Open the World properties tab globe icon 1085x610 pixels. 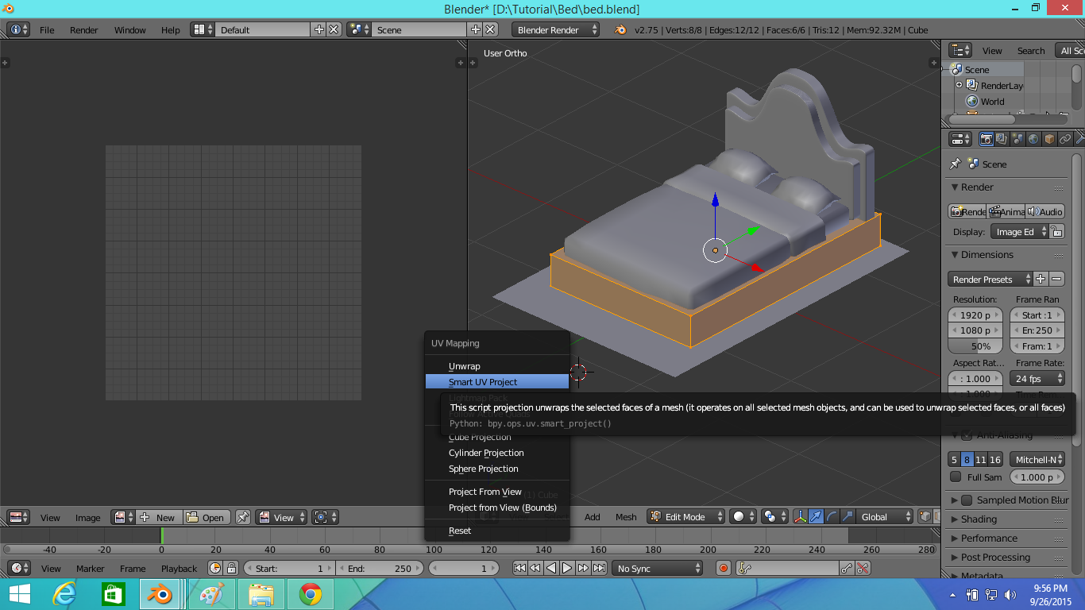[1033, 139]
